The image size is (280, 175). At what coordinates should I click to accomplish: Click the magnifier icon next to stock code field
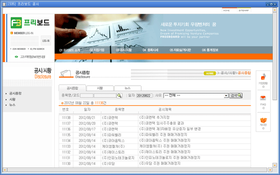[119, 95]
